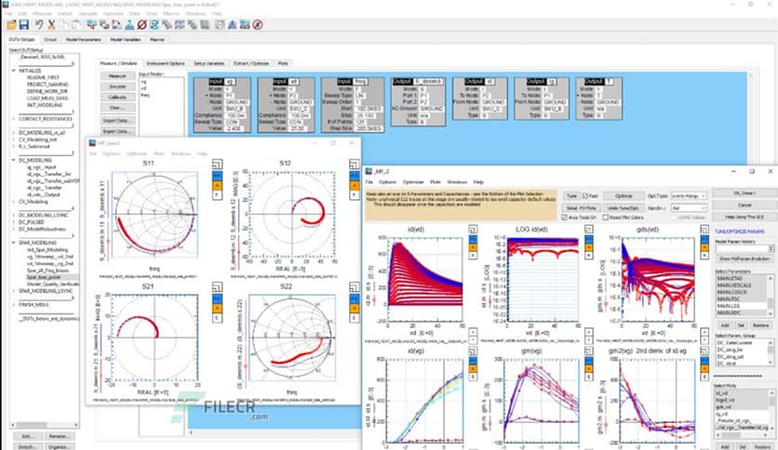This screenshot has height=450, width=778.
Task: Open the Opt.Type dropdown
Action: [689, 196]
